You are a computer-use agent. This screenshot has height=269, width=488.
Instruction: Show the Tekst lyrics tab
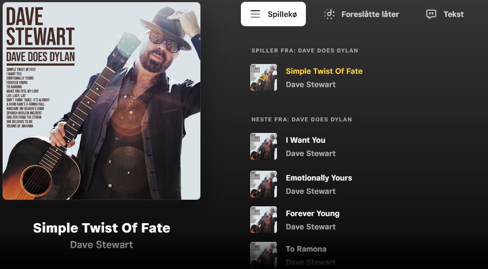coord(453,14)
